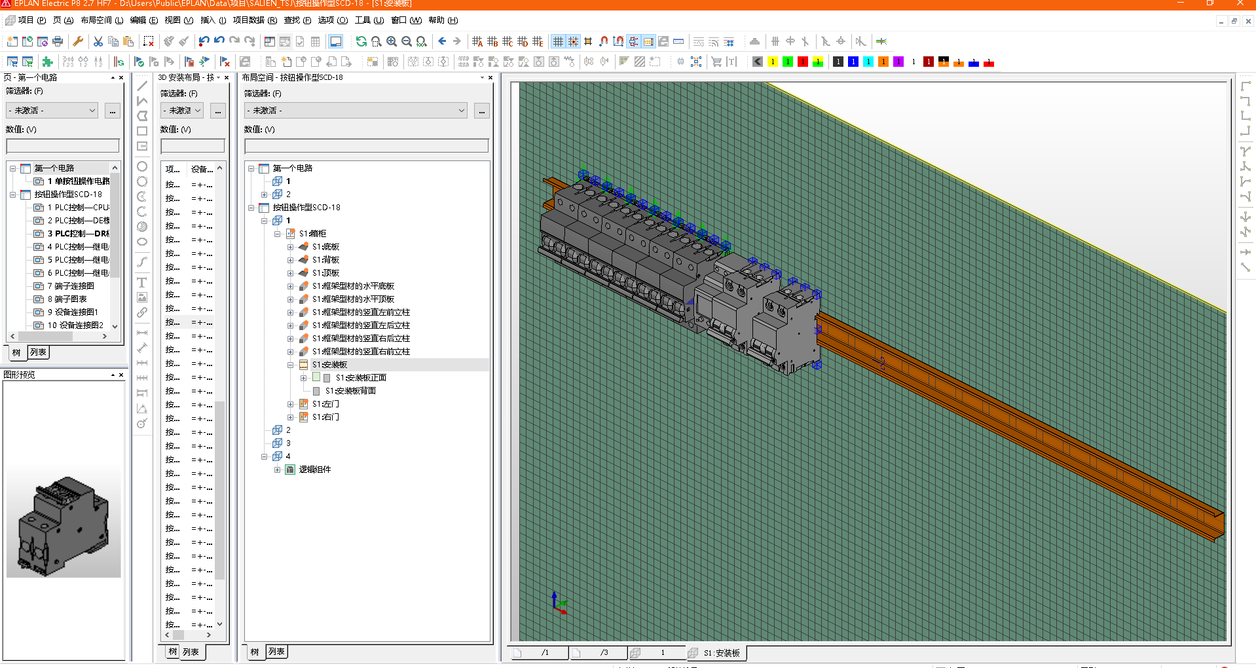Select the Text tool in drawing toolbar
The height and width of the screenshot is (668, 1256).
[141, 282]
